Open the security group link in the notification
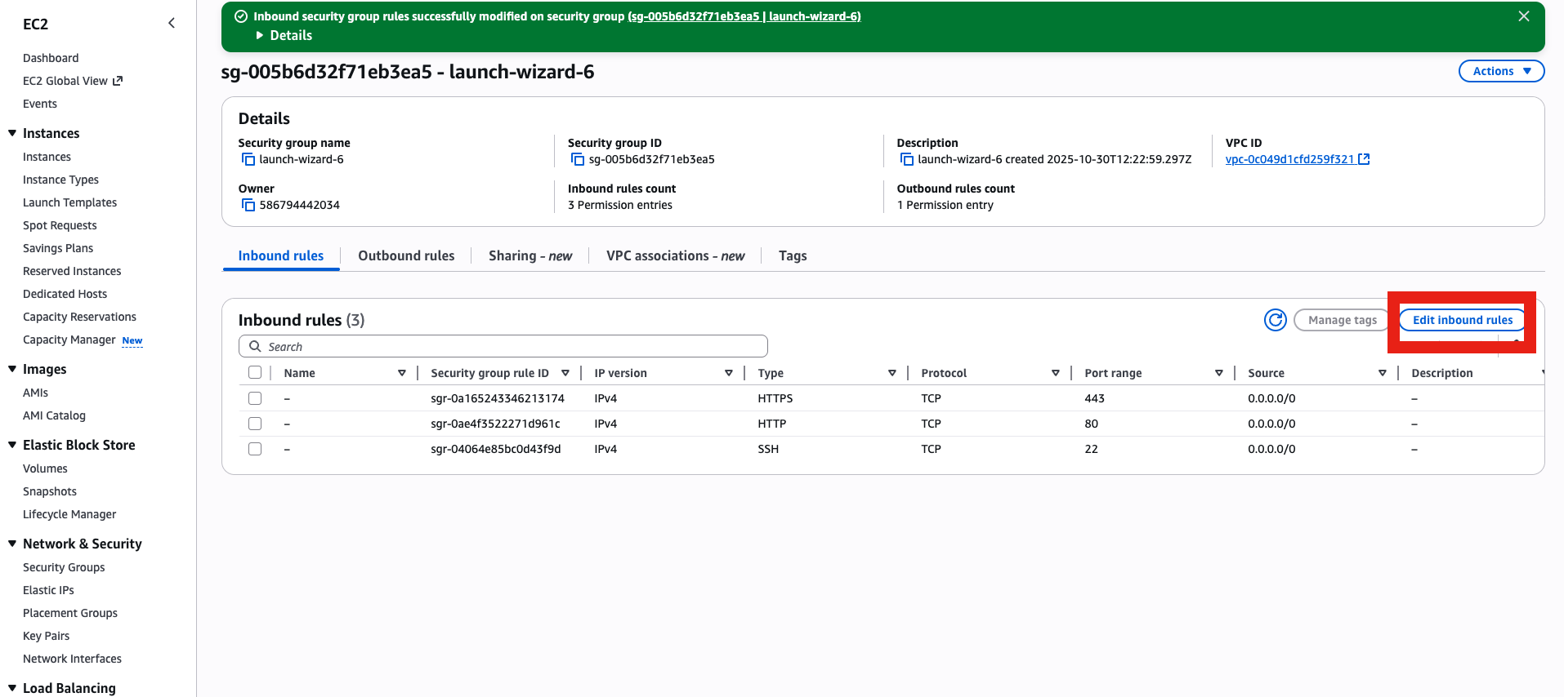This screenshot has width=1564, height=697. click(744, 16)
